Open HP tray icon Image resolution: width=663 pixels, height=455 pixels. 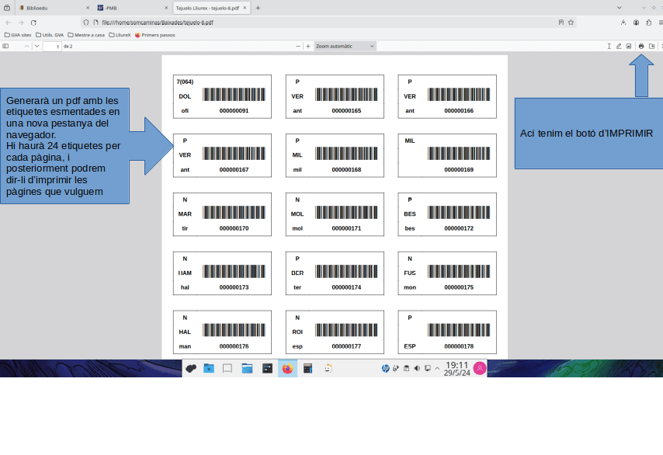tap(385, 368)
